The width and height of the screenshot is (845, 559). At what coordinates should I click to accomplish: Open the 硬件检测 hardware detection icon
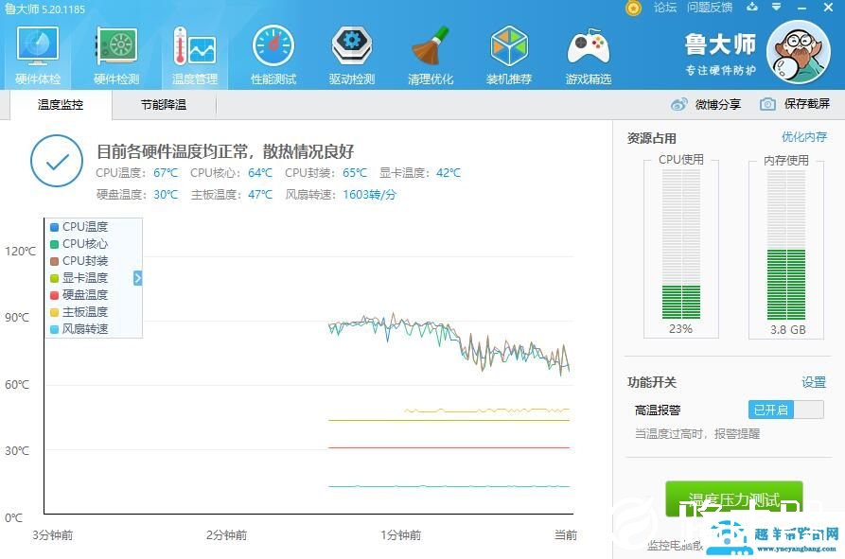[115, 56]
